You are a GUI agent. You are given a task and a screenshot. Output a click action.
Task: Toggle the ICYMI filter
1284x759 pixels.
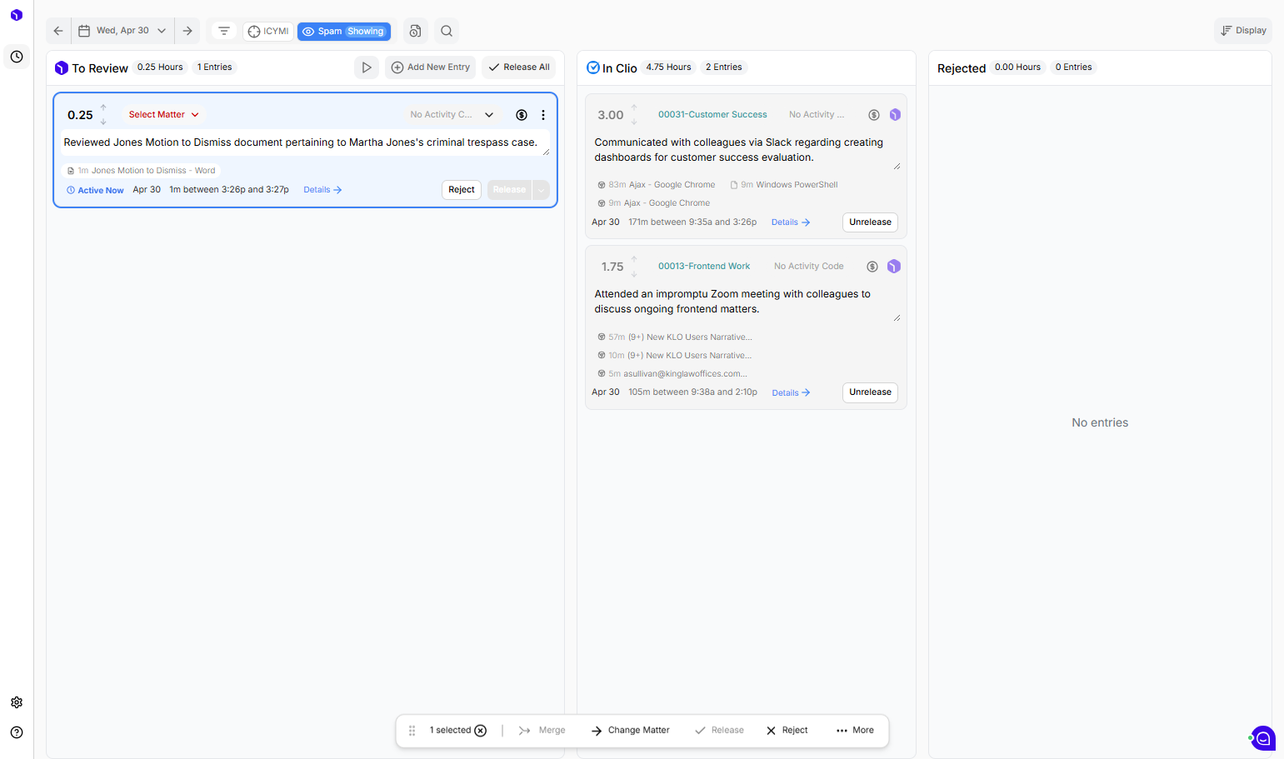[x=268, y=32]
